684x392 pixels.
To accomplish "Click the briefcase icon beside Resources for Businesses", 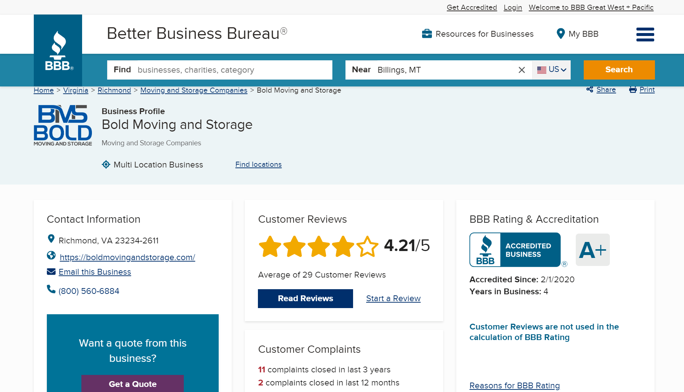I will point(427,34).
